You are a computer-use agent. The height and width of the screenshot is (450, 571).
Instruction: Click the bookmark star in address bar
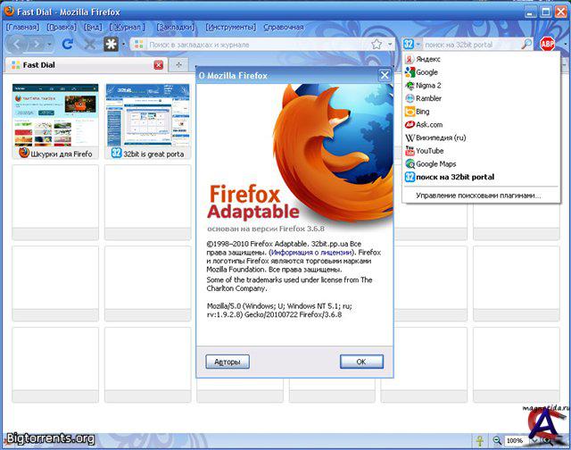coord(377,44)
